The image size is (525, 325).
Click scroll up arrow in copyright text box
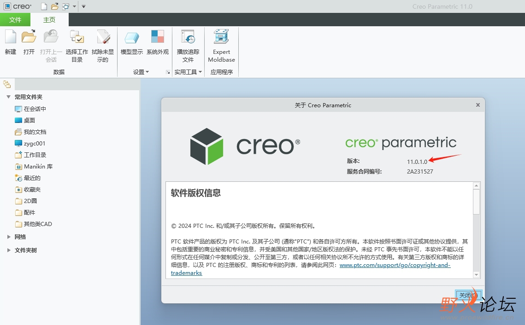[476, 186]
